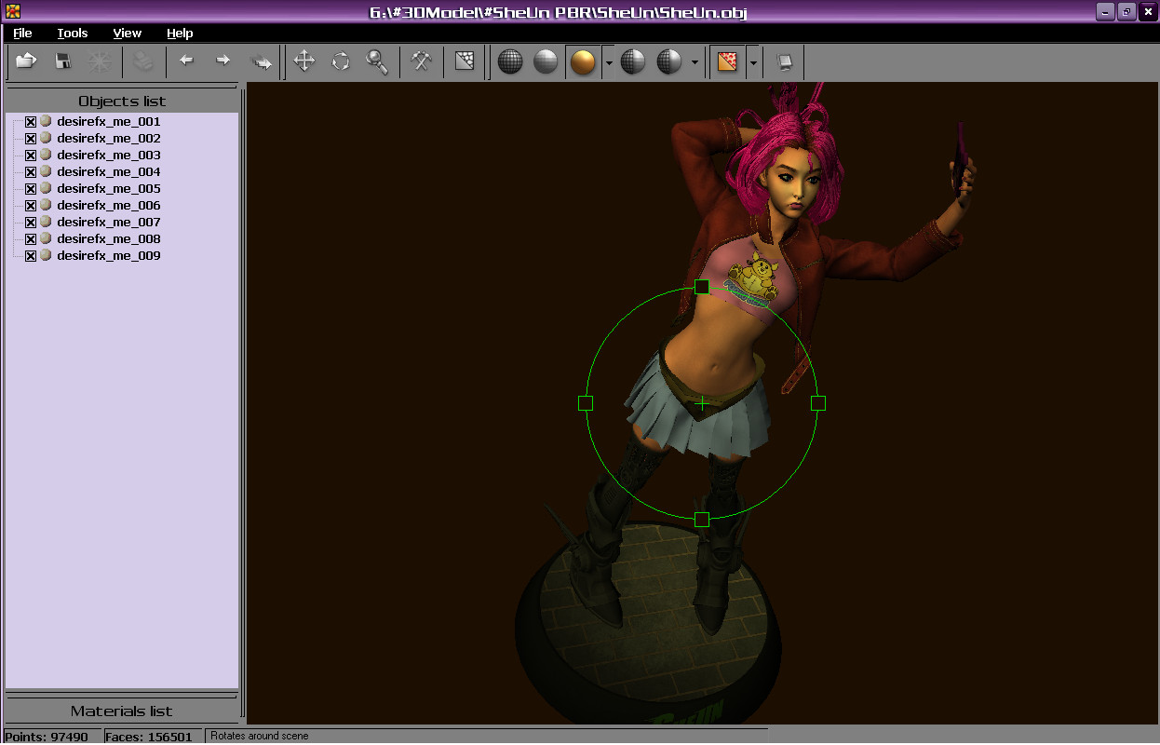Viewport: 1160px width, 745px height.
Task: Click the half-wireframe sphere with grid icon
Action: (x=633, y=62)
